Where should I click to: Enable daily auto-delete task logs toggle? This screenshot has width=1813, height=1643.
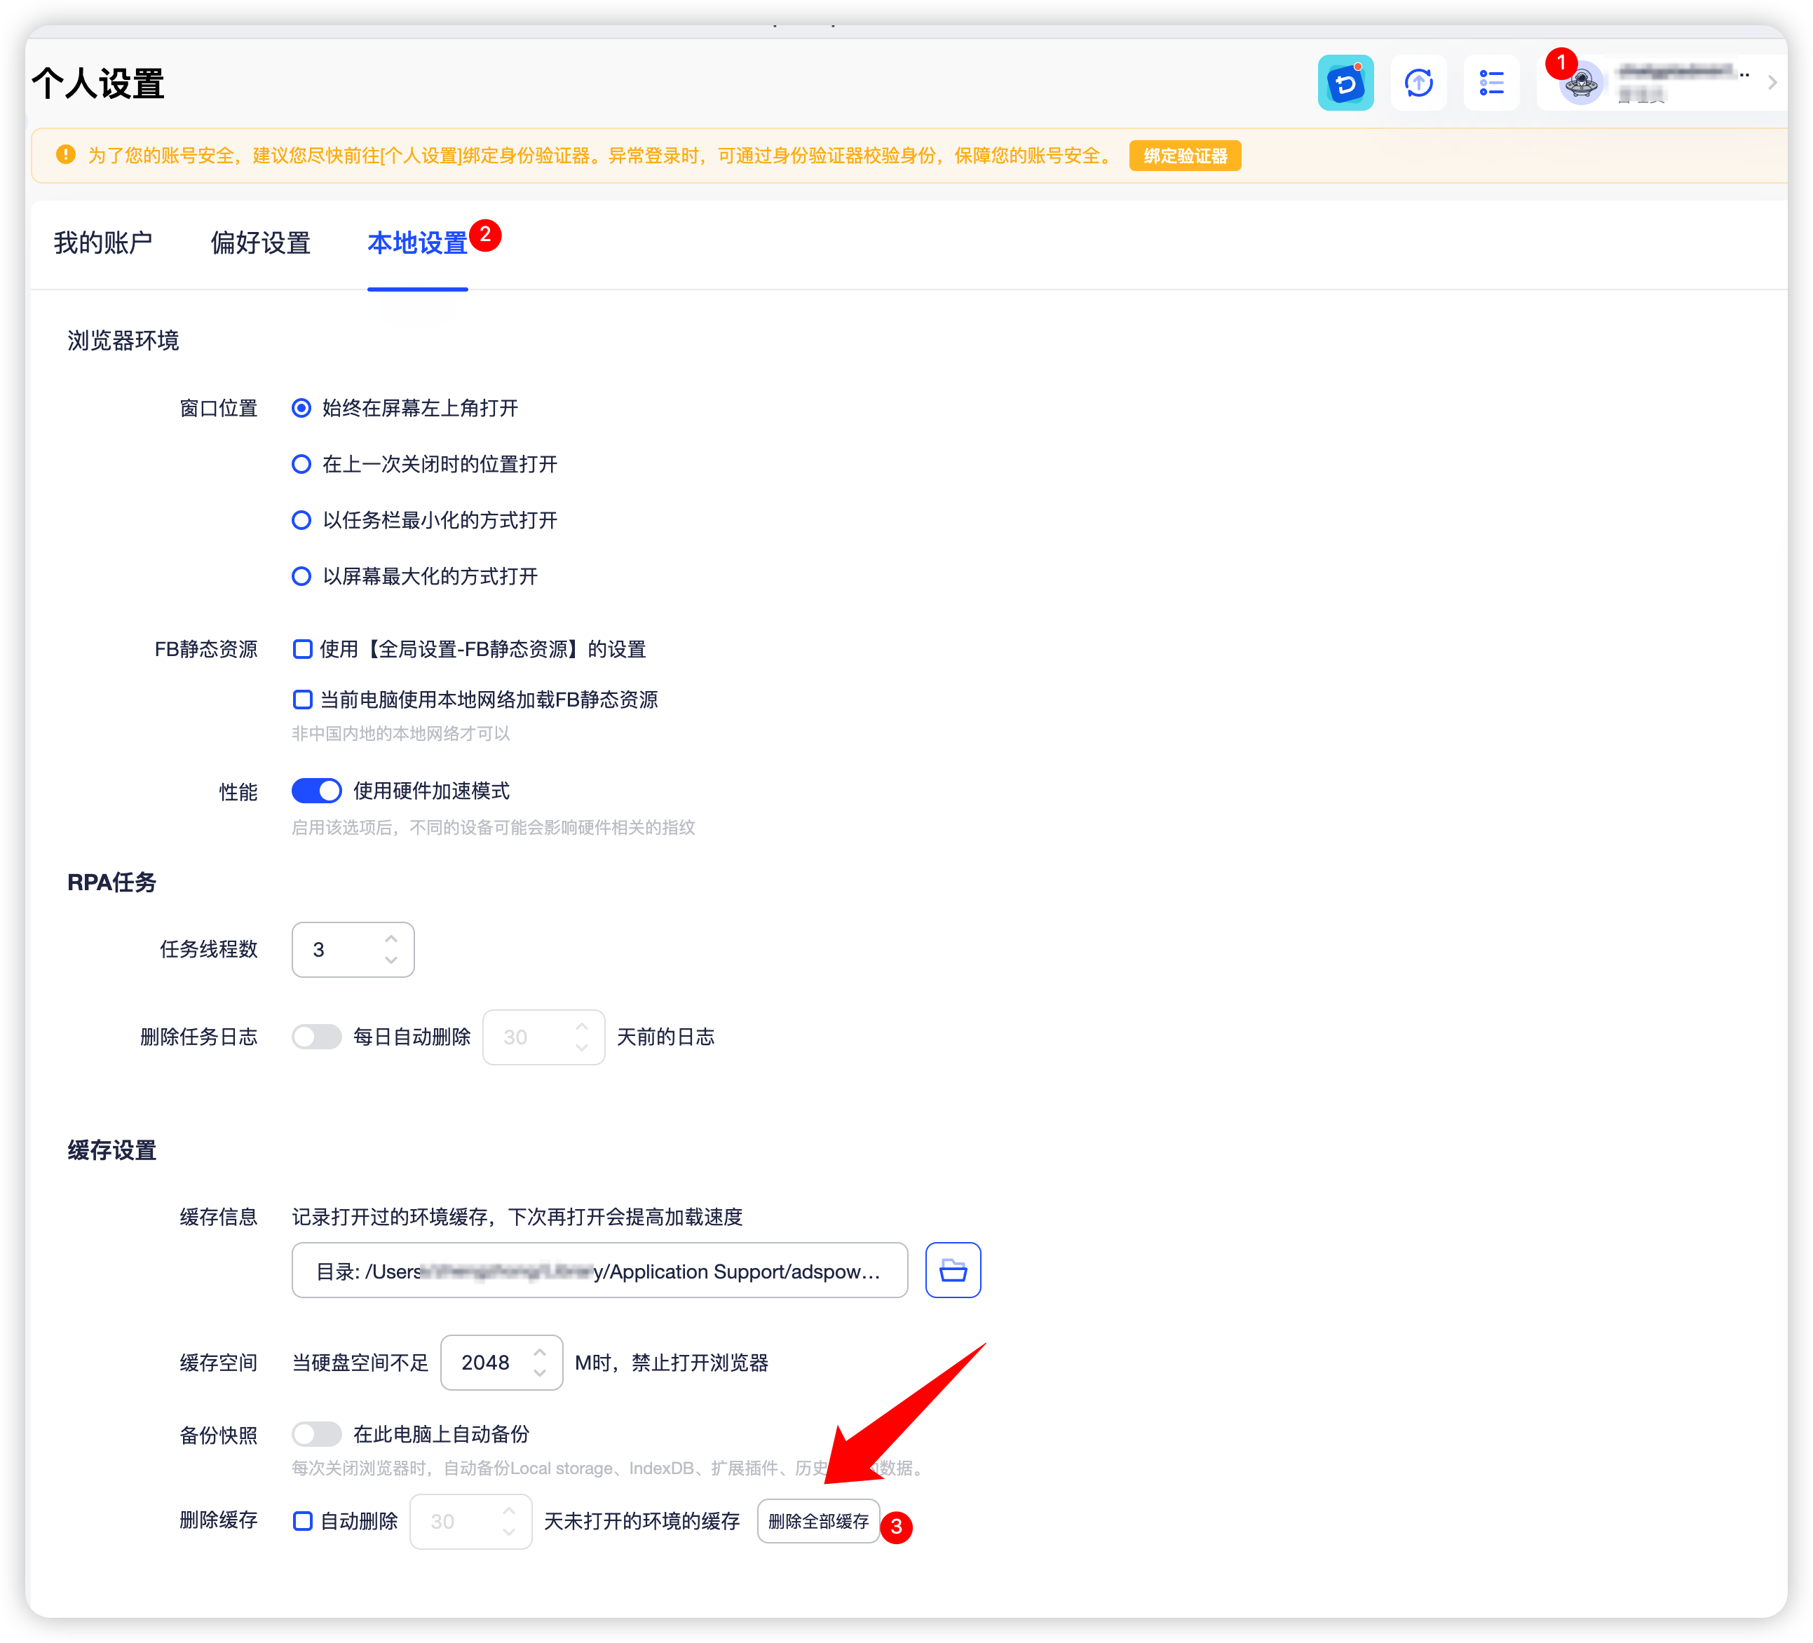(x=317, y=1037)
